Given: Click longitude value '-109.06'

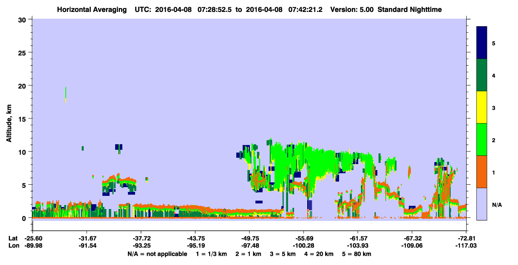Looking at the screenshot, I should (412, 246).
